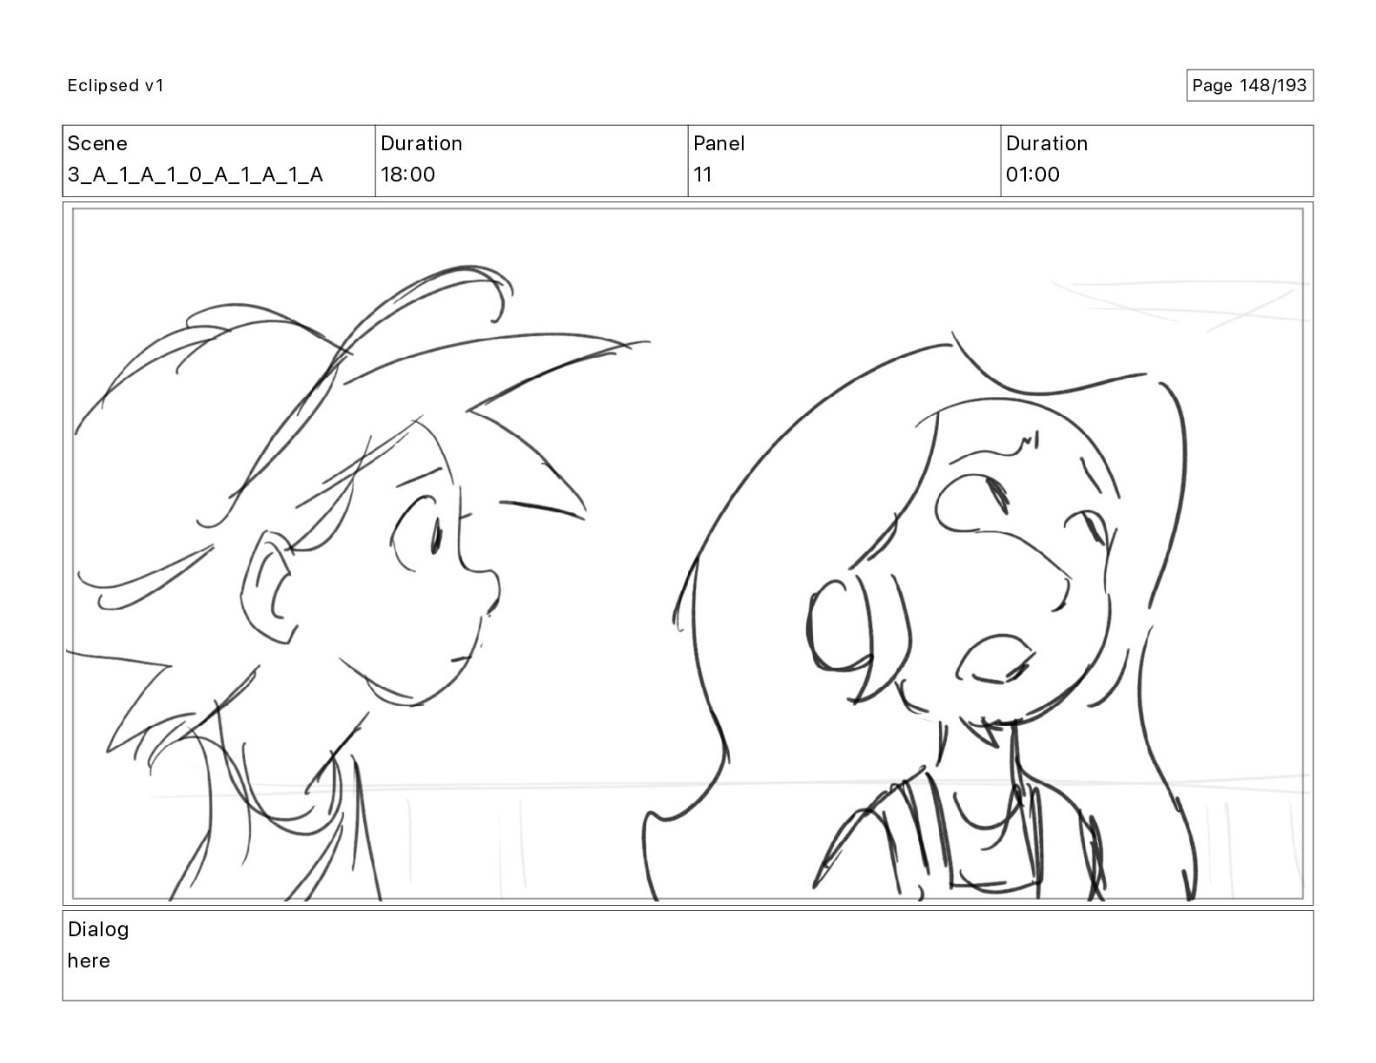Select the scene name '3_A_1_A_1_0_A_1_A_1_A'
This screenshot has width=1376, height=1063.
[195, 175]
